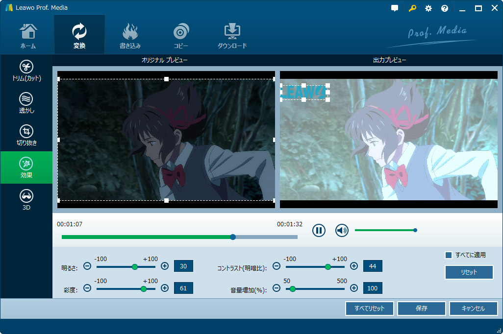Click the current time 00:01:07 label
The image size is (503, 334).
pos(70,224)
